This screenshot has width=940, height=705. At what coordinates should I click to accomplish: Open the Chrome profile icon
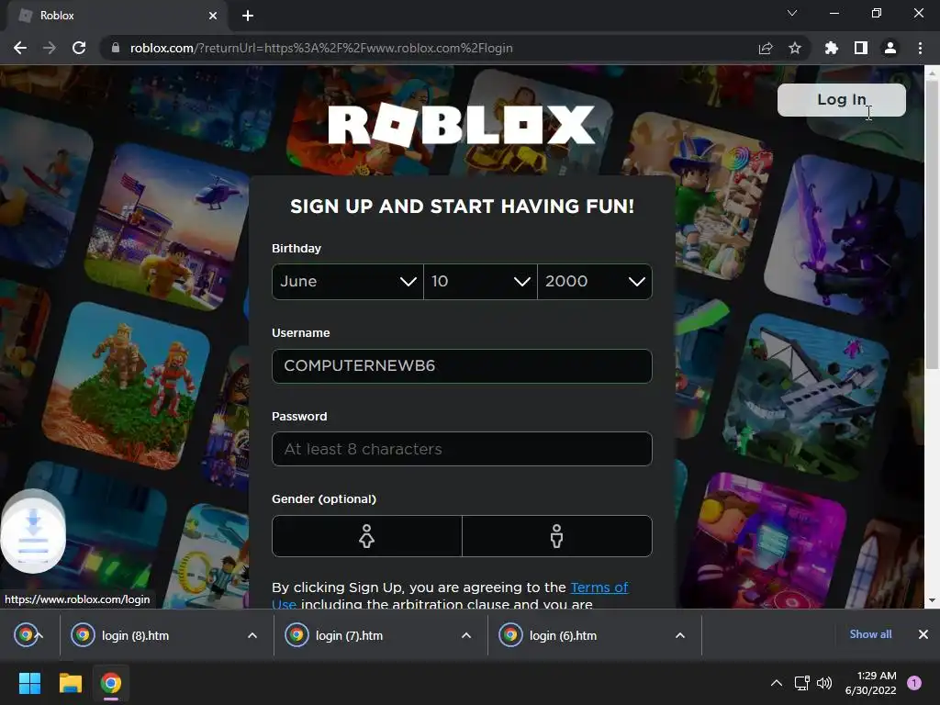(890, 48)
